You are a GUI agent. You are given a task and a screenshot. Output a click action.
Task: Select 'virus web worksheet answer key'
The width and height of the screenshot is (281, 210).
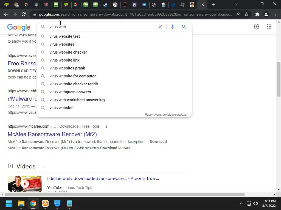tap(114, 100)
